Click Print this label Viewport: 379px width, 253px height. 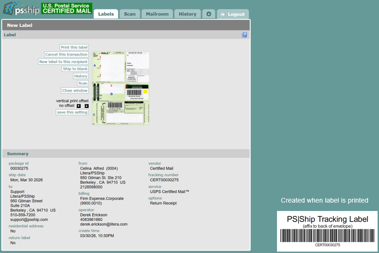(74, 47)
